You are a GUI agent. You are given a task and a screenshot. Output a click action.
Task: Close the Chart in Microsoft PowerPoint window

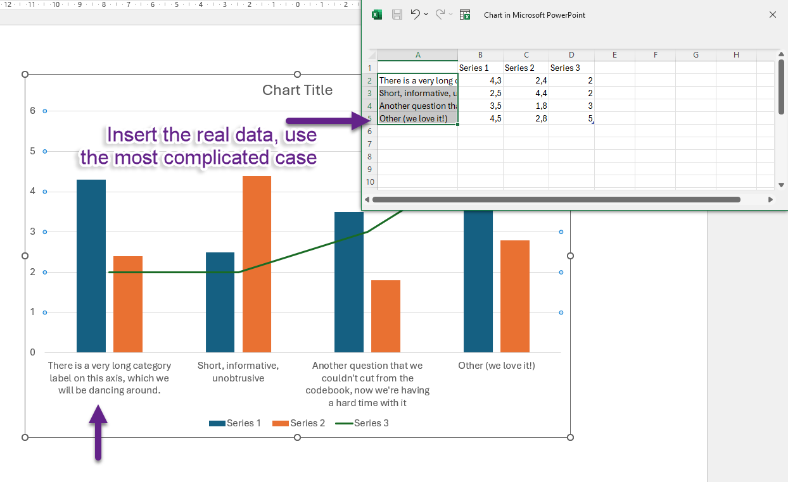point(772,15)
